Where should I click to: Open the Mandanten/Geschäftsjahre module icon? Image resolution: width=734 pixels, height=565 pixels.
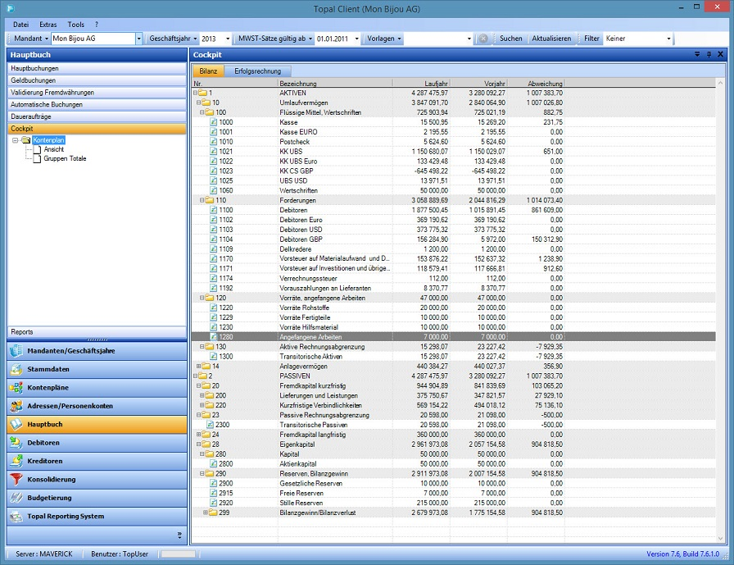[x=16, y=351]
